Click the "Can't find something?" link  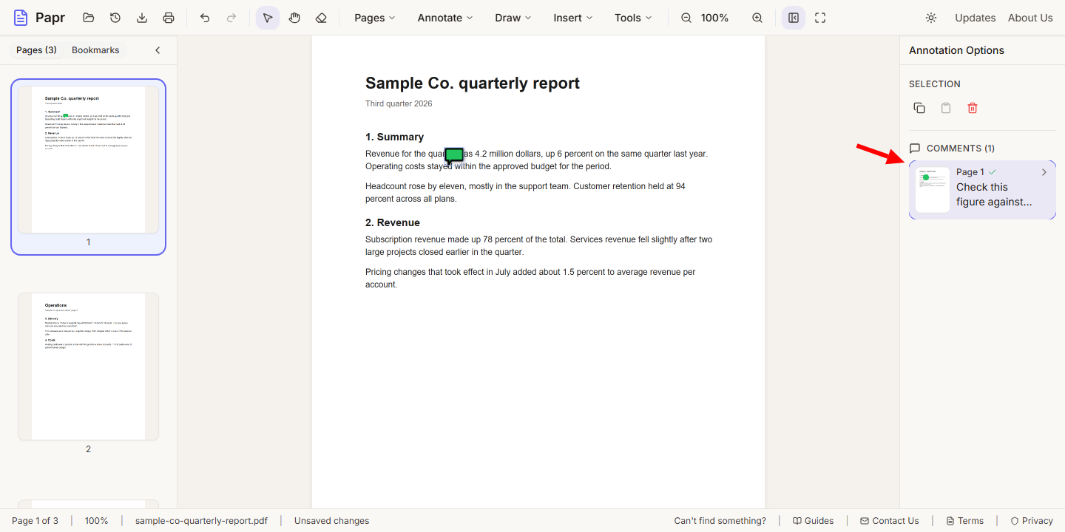point(720,521)
